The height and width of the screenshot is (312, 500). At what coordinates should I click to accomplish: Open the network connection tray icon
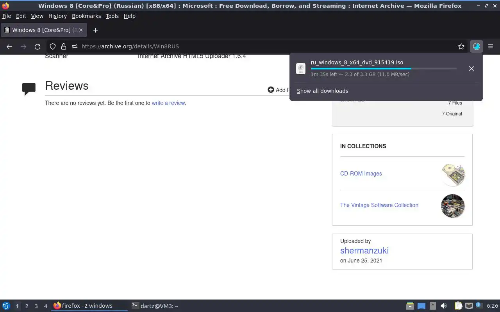[469, 306]
